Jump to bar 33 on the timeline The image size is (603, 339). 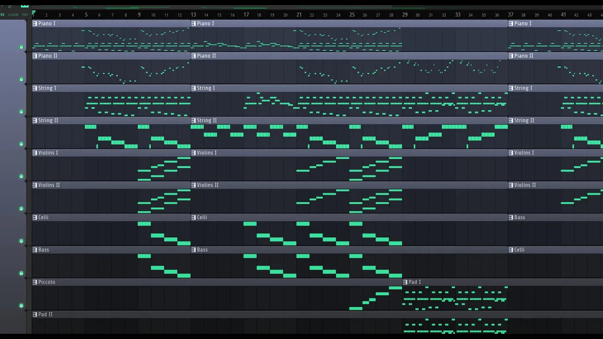coord(457,15)
